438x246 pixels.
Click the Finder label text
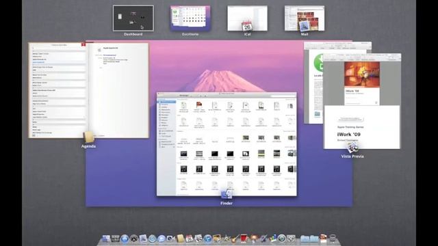[x=227, y=204]
